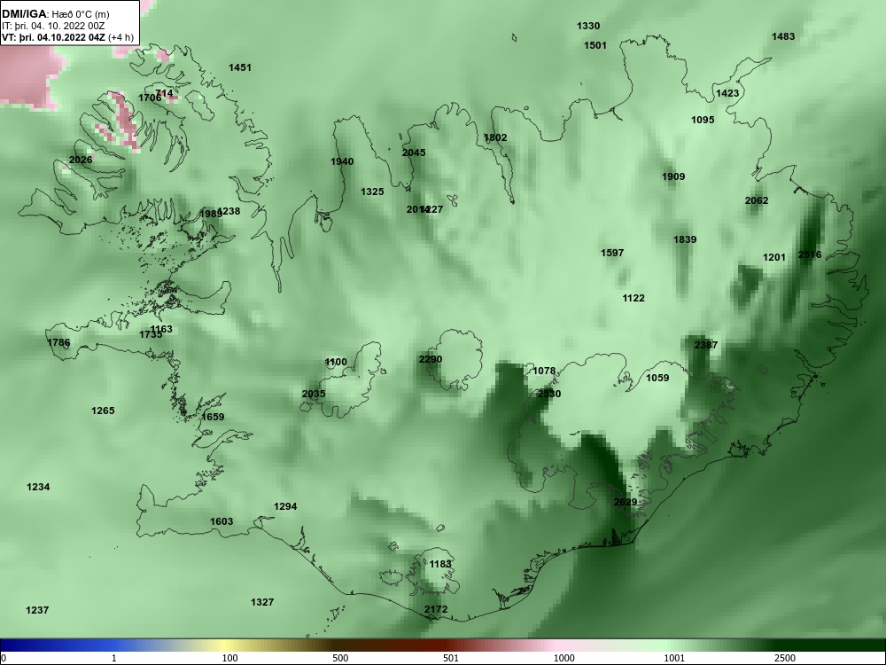Click the 2062 value in the east
The height and width of the screenshot is (665, 886).
click(x=757, y=200)
